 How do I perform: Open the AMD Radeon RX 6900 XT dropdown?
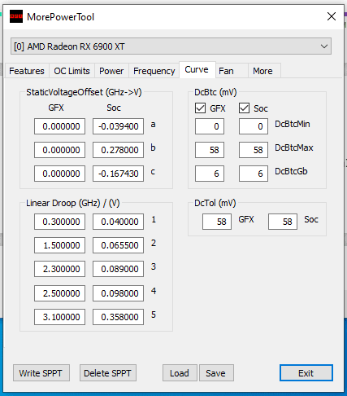(171, 46)
